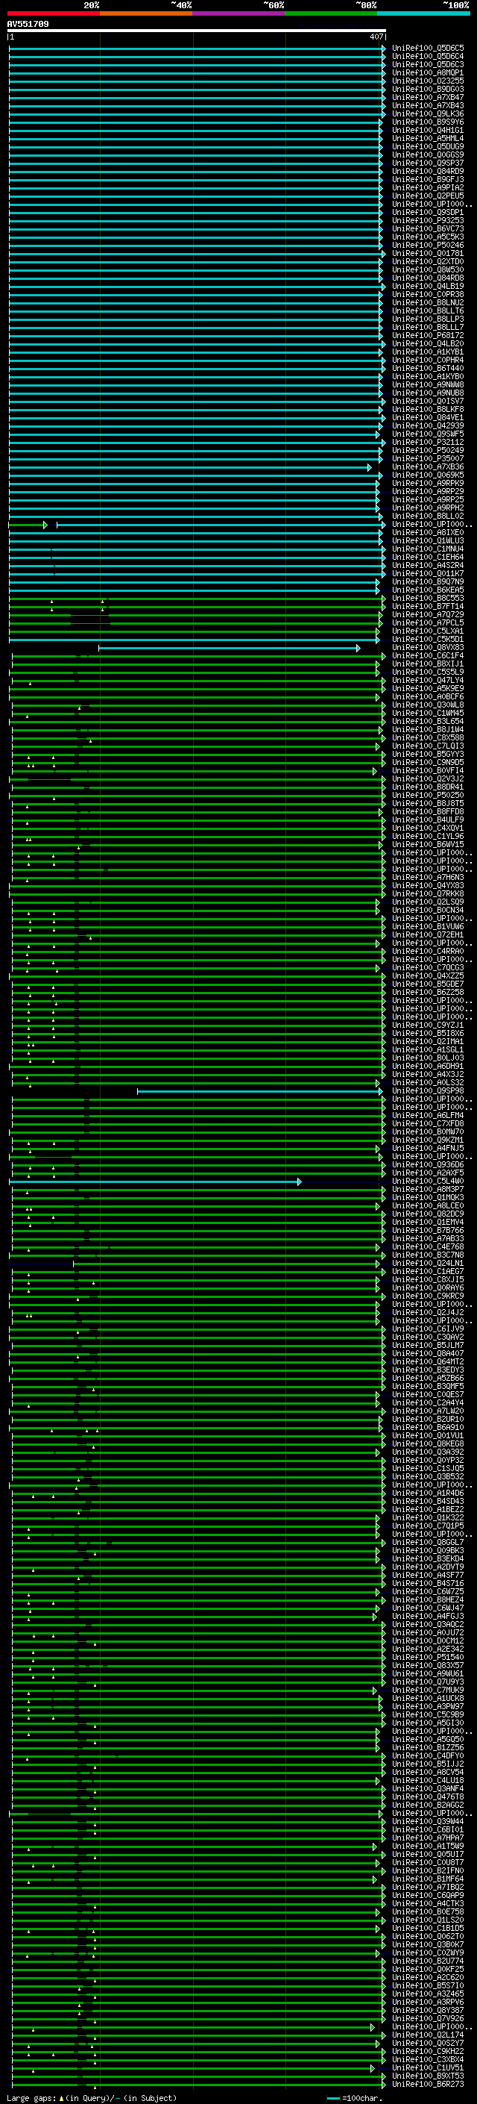The height and width of the screenshot is (2104, 477).
Task: Click label UniRef100_Q47LY4
Action: [x=428, y=681]
